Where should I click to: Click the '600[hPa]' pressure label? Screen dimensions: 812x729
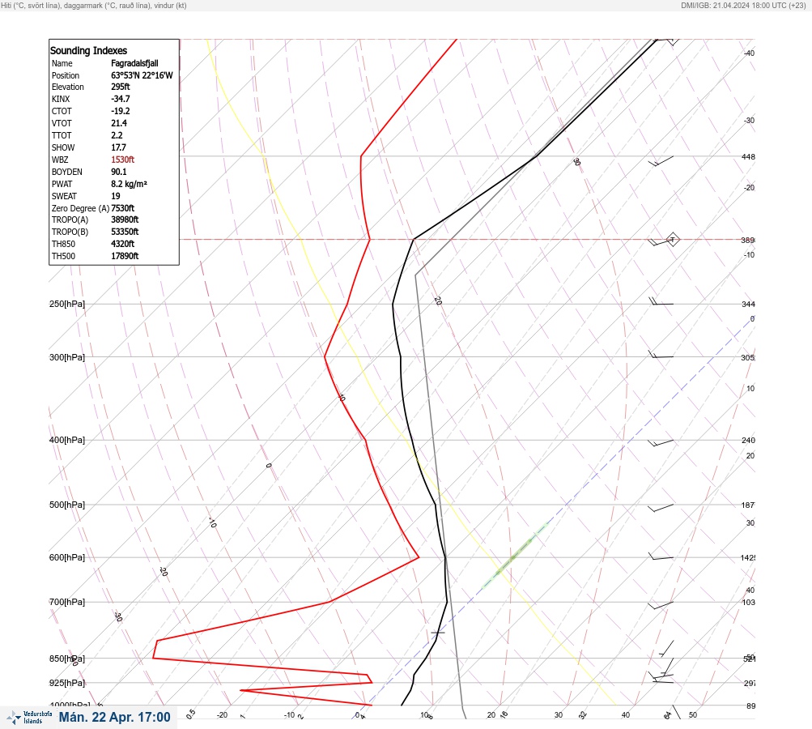pyautogui.click(x=67, y=557)
